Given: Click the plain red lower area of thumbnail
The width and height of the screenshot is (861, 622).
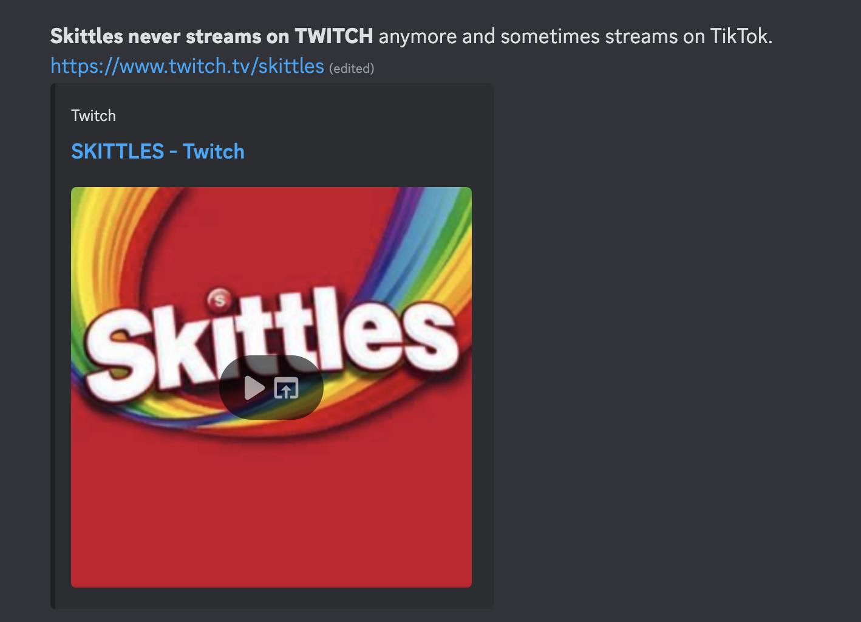Looking at the screenshot, I should pos(271,510).
